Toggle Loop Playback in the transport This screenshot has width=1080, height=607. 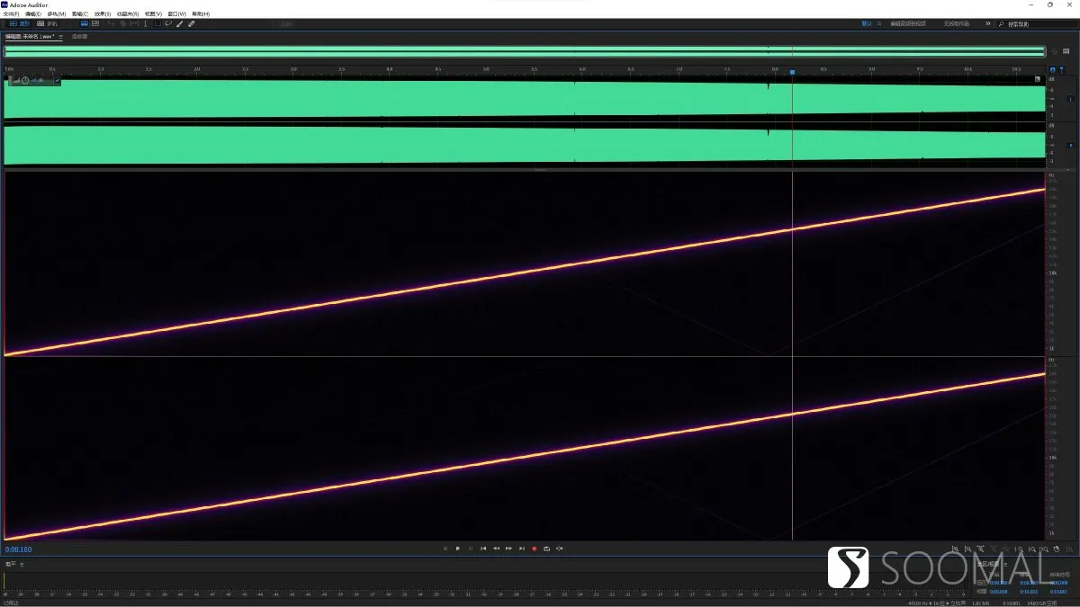pyautogui.click(x=546, y=549)
